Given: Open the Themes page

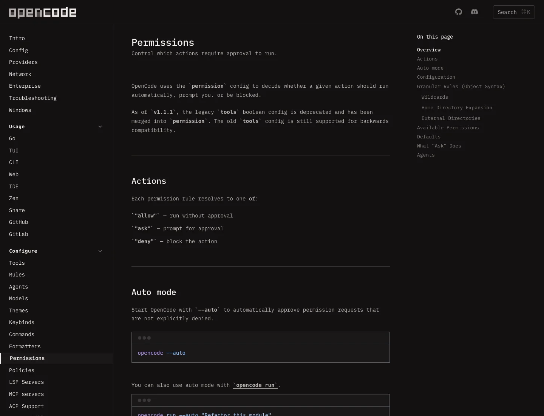Looking at the screenshot, I should coord(19,310).
